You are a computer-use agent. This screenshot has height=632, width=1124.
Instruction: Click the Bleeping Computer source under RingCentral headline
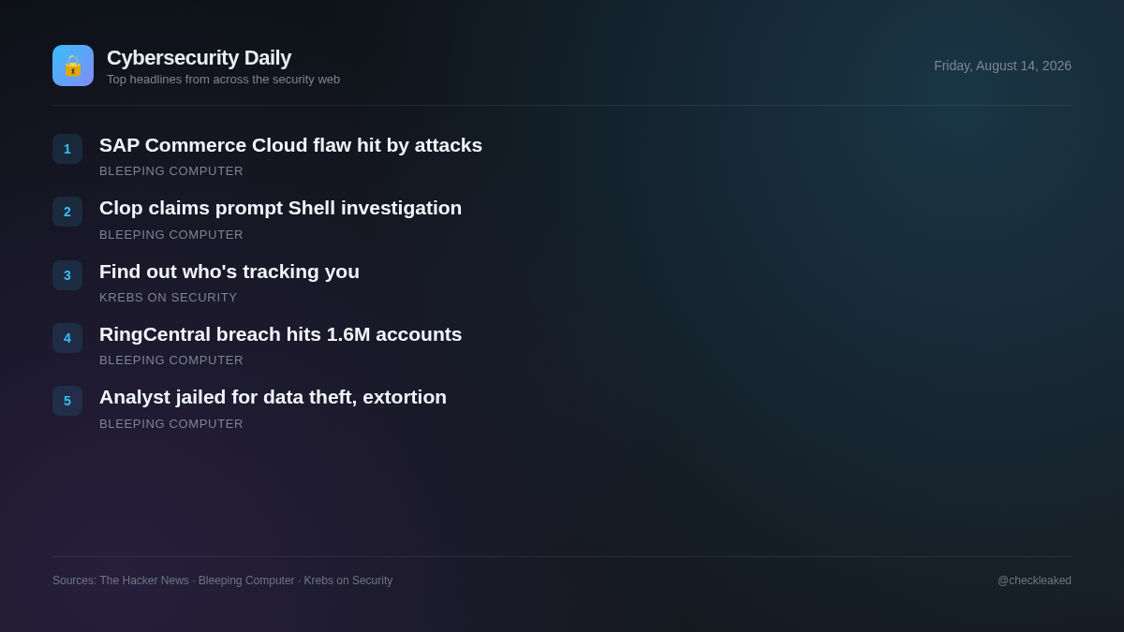tap(171, 360)
